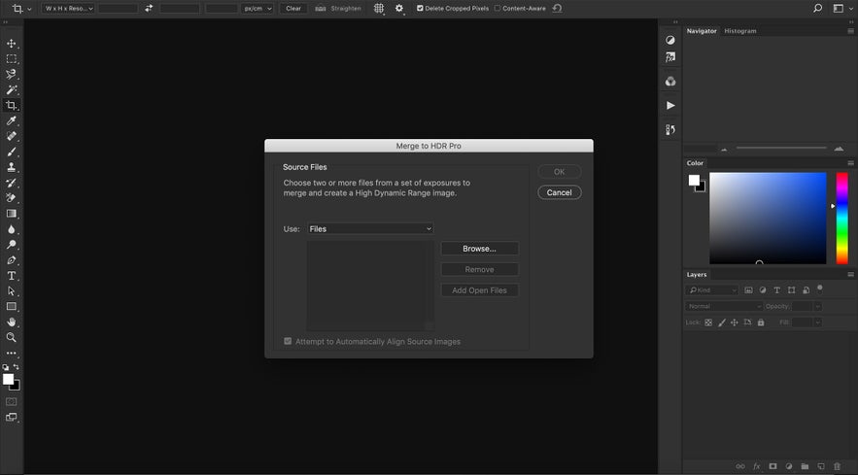Viewport: 858px width, 475px height.
Task: Click the Browse... button
Action: click(x=479, y=249)
